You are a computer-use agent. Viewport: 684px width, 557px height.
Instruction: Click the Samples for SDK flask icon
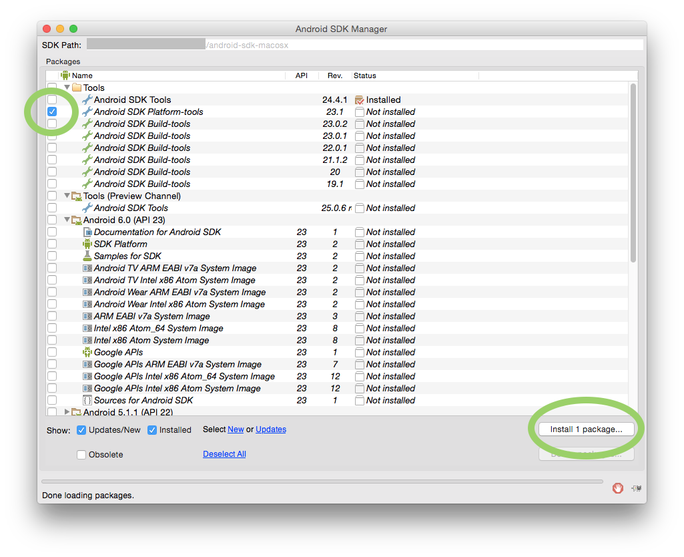coord(87,256)
